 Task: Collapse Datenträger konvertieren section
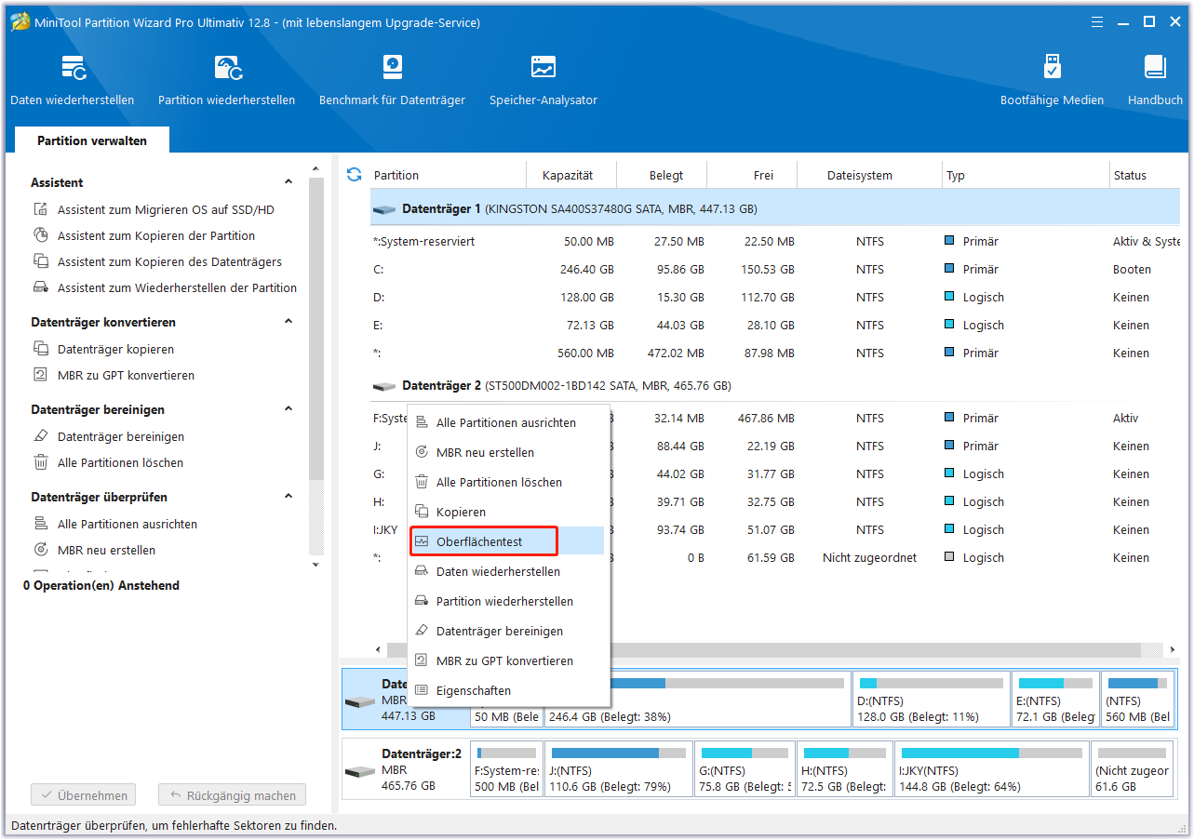(x=288, y=322)
